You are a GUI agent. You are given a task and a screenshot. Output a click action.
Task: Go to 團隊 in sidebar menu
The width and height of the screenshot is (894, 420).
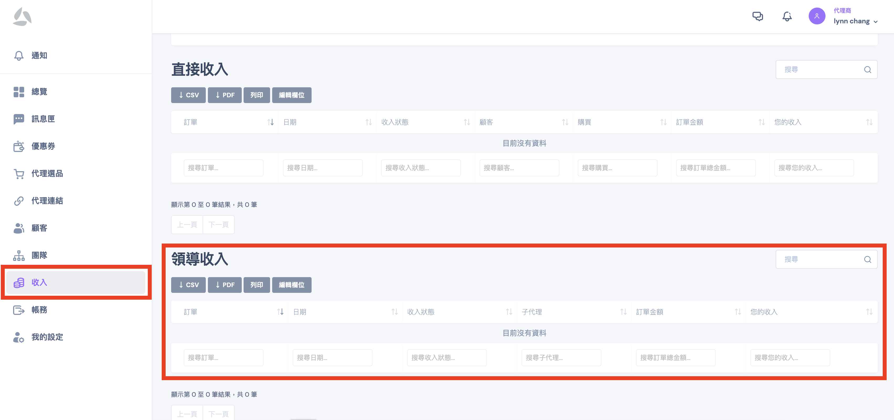pos(39,255)
